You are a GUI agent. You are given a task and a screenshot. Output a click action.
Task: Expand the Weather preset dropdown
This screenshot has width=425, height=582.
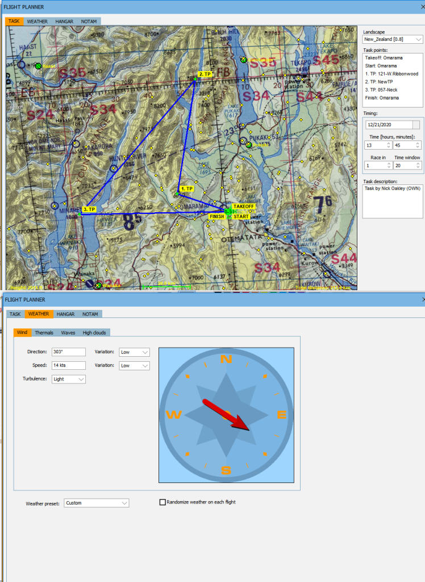click(x=96, y=503)
